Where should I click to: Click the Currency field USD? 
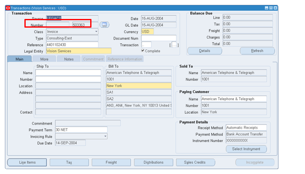[147, 32]
